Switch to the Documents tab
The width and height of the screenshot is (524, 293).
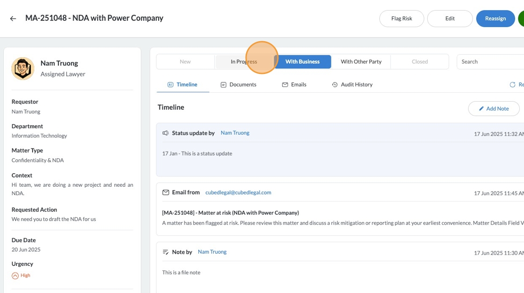(x=239, y=85)
